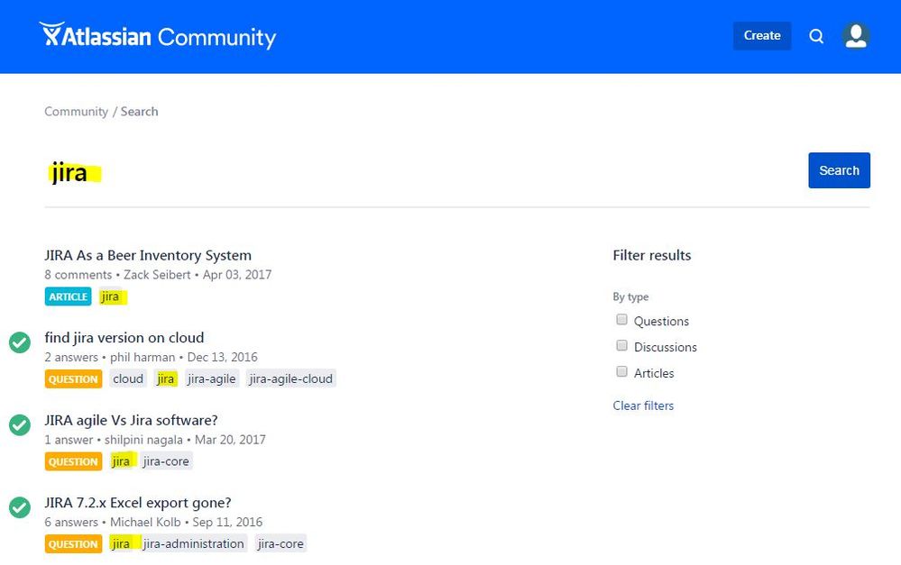This screenshot has height=565, width=901.
Task: Click QUESTION badge under 'find jira version on cloud'
Action: pyautogui.click(x=73, y=379)
